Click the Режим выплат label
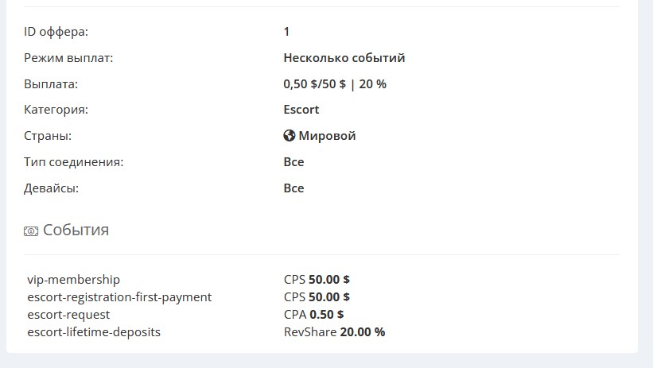This screenshot has width=653, height=368. tap(68, 58)
